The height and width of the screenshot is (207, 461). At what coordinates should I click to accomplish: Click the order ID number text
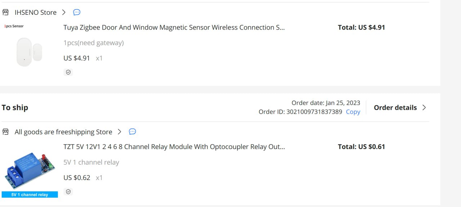coord(314,112)
